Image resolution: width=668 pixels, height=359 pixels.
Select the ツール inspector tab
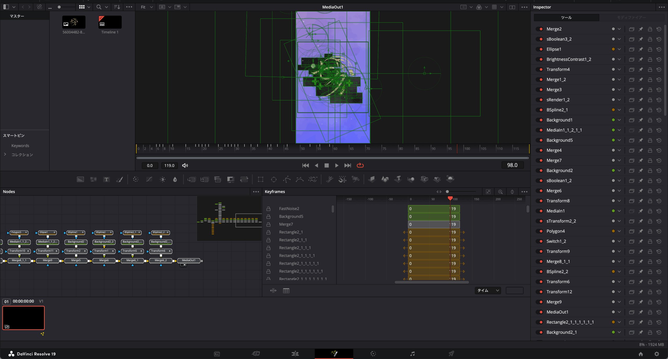566,17
